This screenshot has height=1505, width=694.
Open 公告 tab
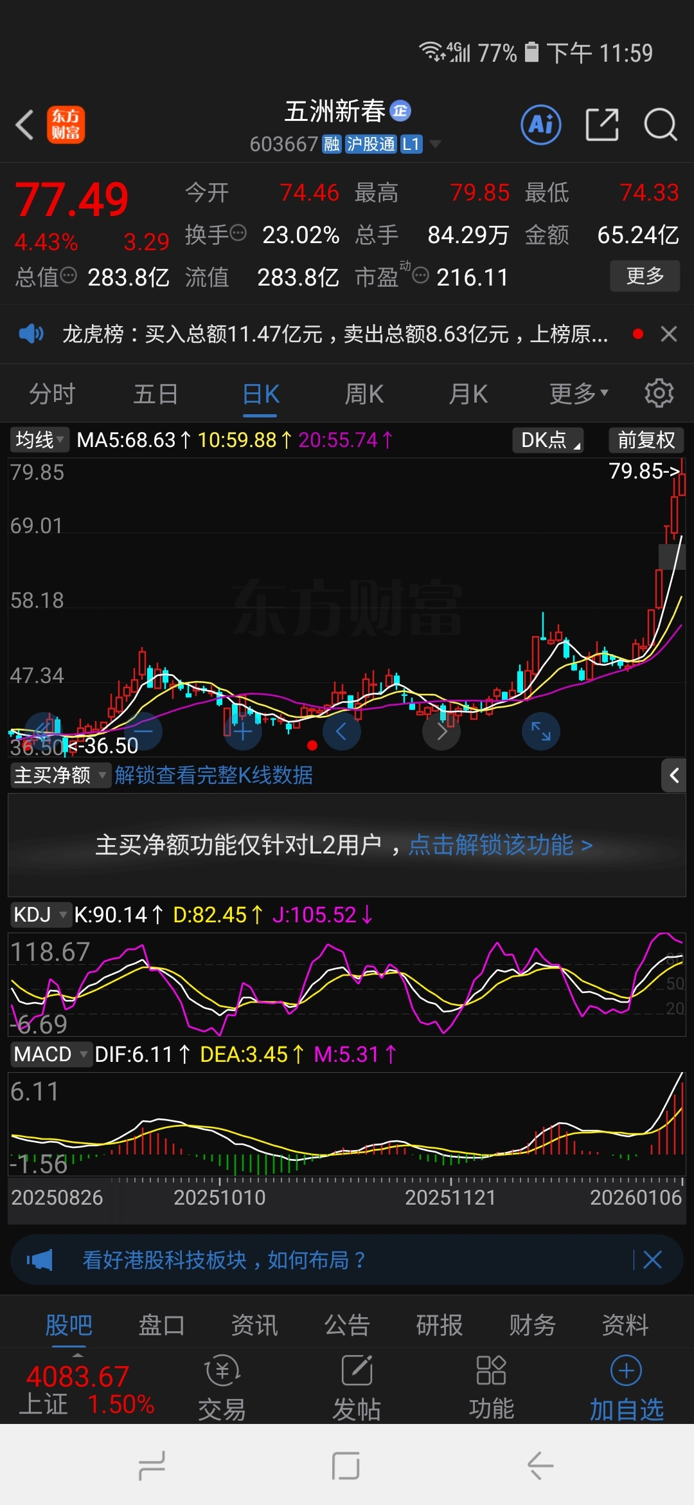point(347,1325)
